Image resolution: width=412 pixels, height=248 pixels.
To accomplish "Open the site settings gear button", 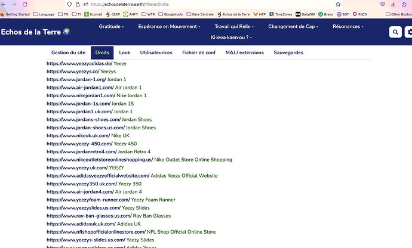I will point(409,32).
